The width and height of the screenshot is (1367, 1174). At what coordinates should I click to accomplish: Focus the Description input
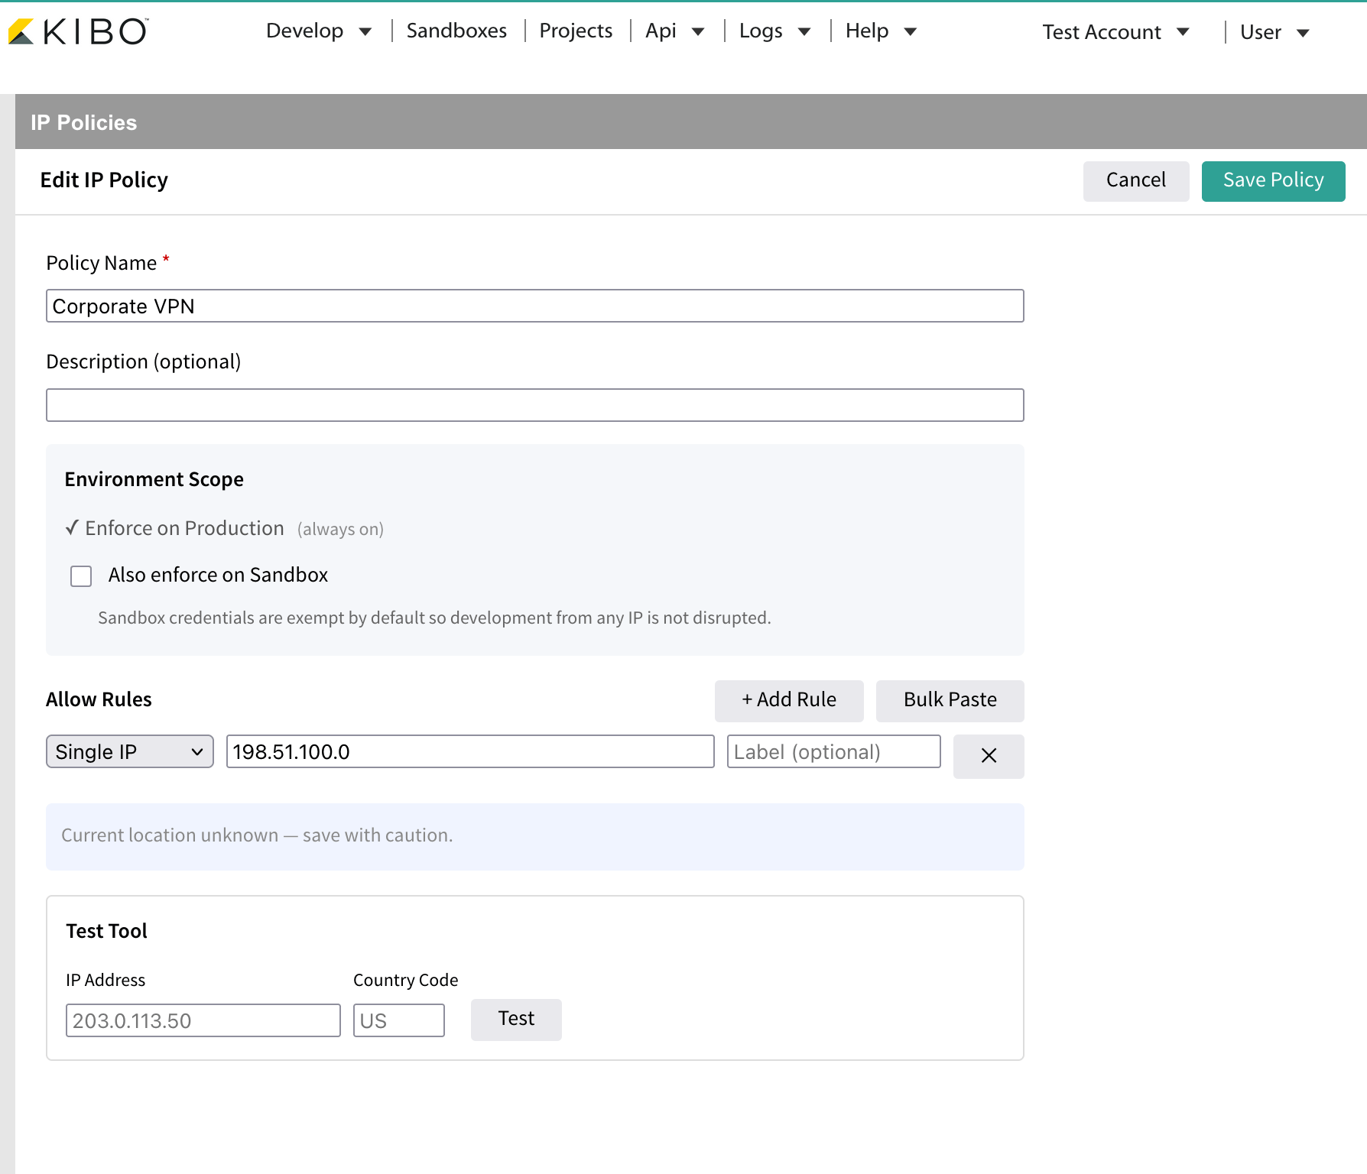click(x=535, y=405)
